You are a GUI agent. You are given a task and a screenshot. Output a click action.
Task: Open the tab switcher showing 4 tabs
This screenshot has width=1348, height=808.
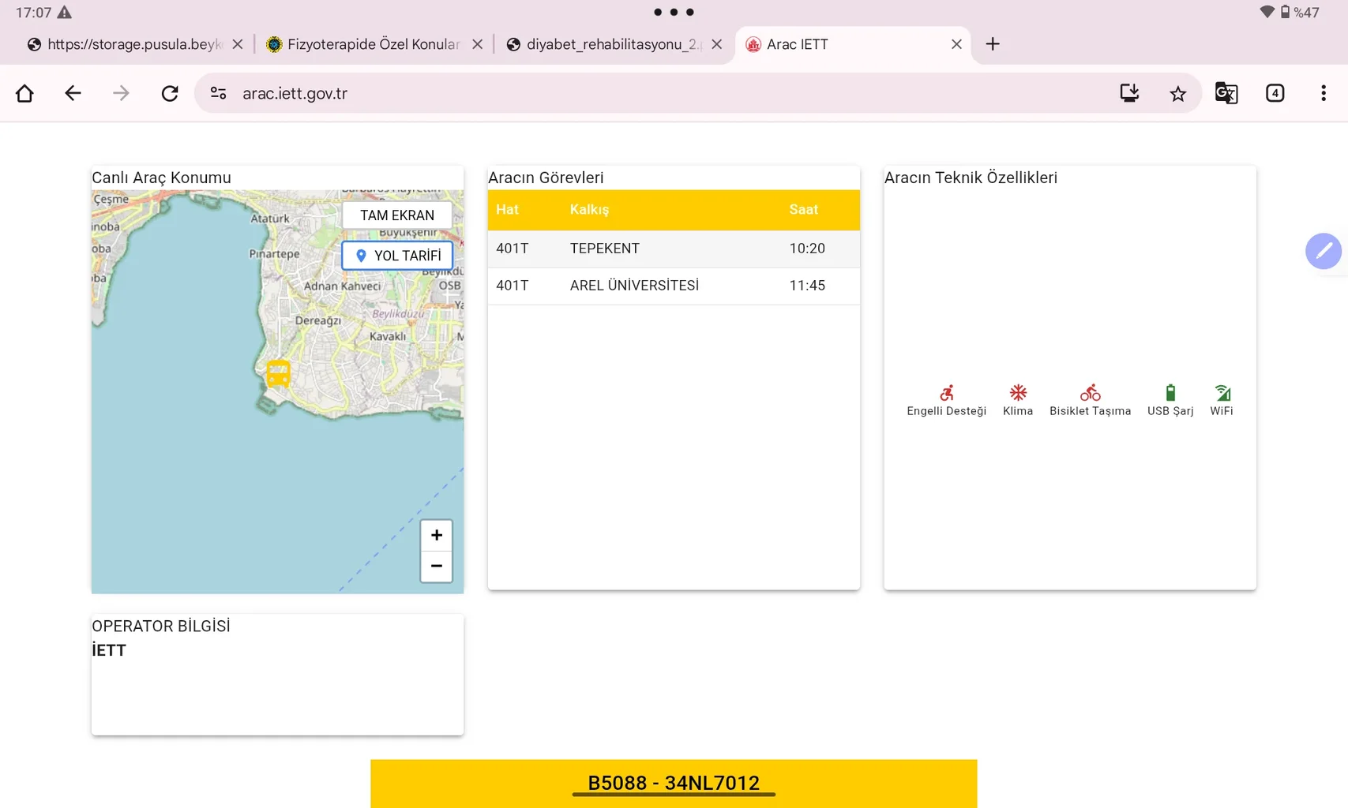[x=1275, y=92]
